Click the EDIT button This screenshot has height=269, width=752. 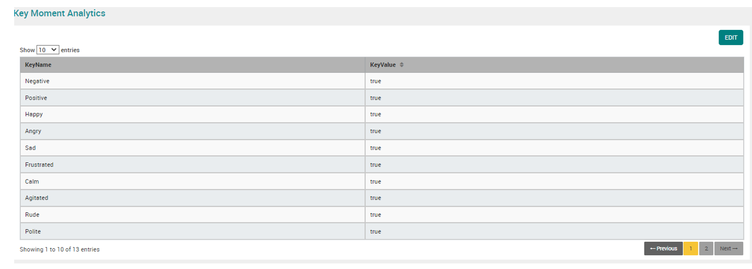(730, 38)
